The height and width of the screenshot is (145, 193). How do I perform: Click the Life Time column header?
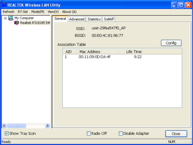131,51
